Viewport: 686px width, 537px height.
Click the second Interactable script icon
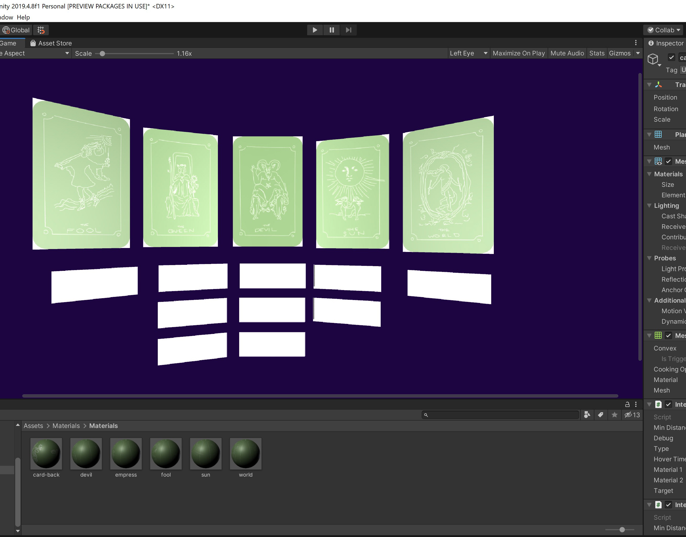coord(658,505)
